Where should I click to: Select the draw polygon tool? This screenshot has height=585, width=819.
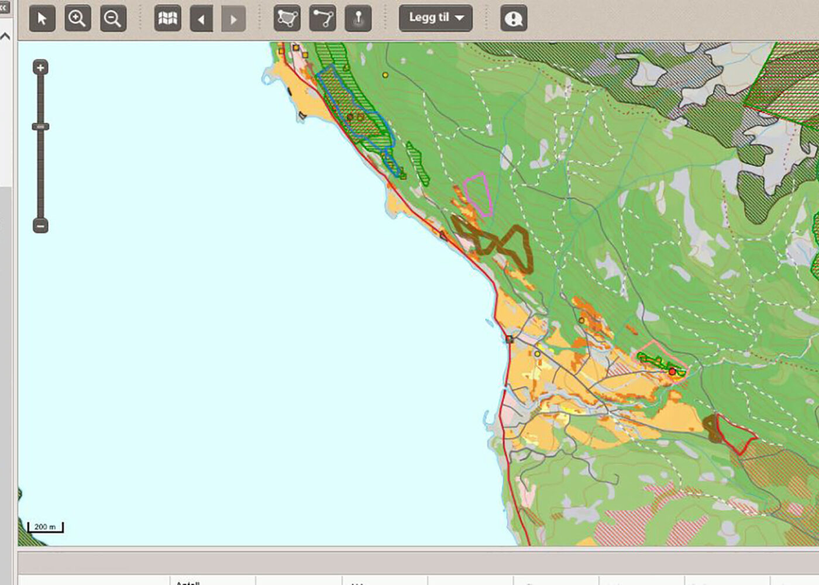click(287, 19)
